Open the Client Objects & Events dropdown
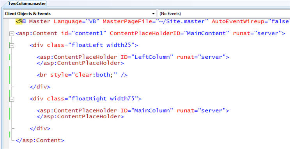Screen dimensions: 290x149 (x=80, y=14)
